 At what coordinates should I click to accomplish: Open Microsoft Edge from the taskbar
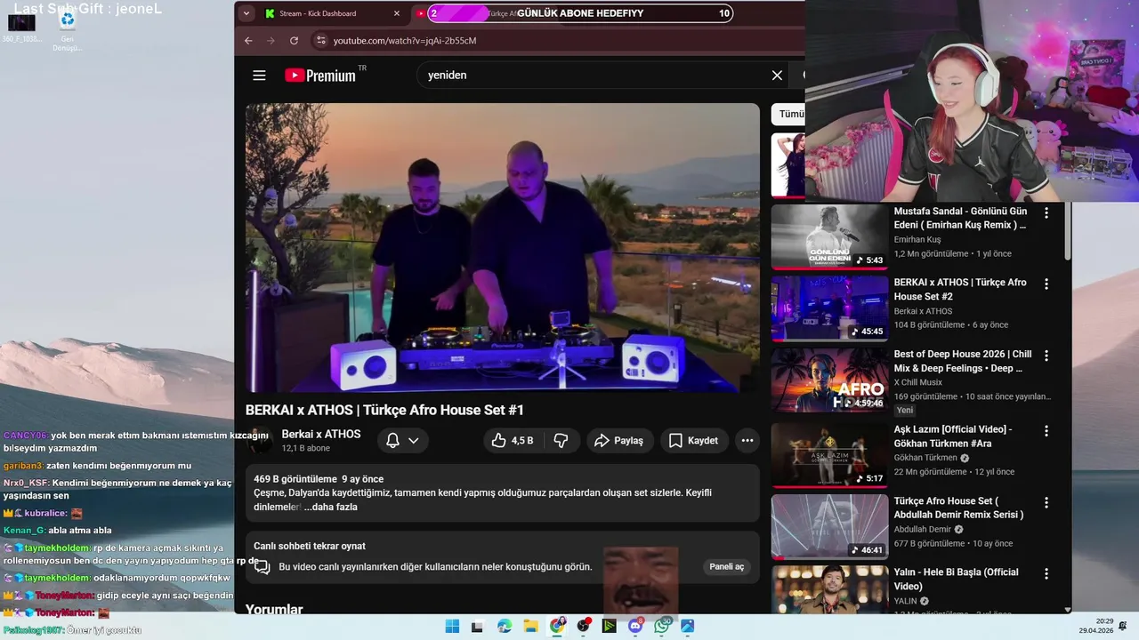coord(505,626)
